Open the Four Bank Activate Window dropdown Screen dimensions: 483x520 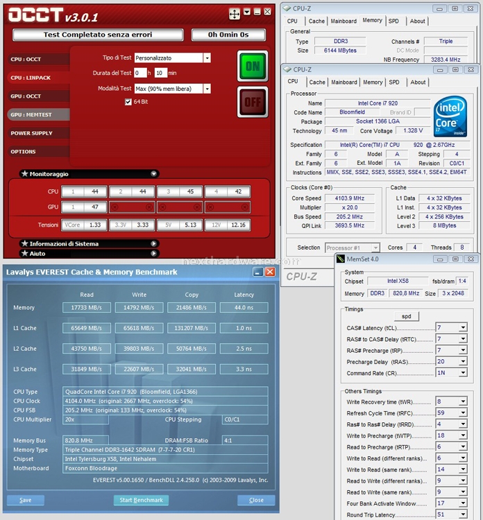[x=463, y=503]
